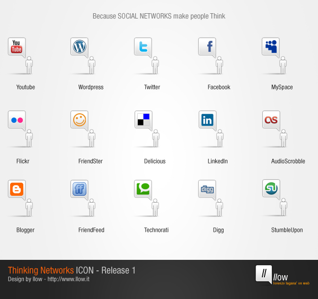Viewport: 318px width, 299px height.
Task: Click the Delicious caption
Action: tap(155, 161)
